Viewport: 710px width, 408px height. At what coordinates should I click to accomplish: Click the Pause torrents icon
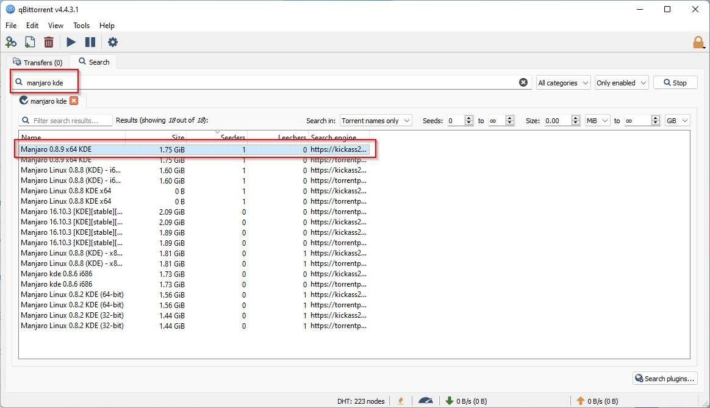(x=90, y=42)
